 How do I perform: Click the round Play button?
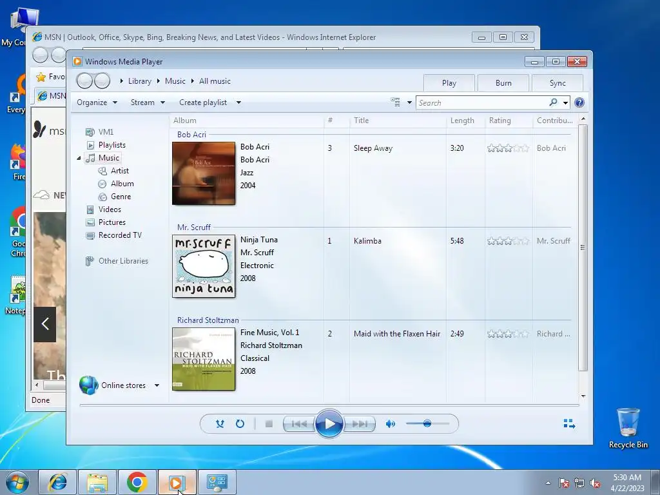point(329,424)
